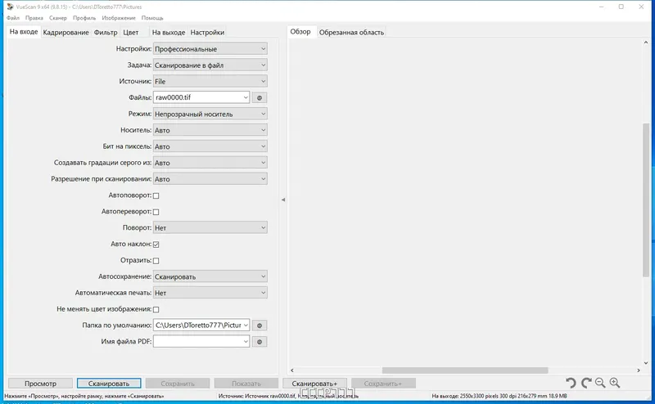655x404 pixels.
Task: Click browse button next to Имя файла PDF
Action: [260, 342]
